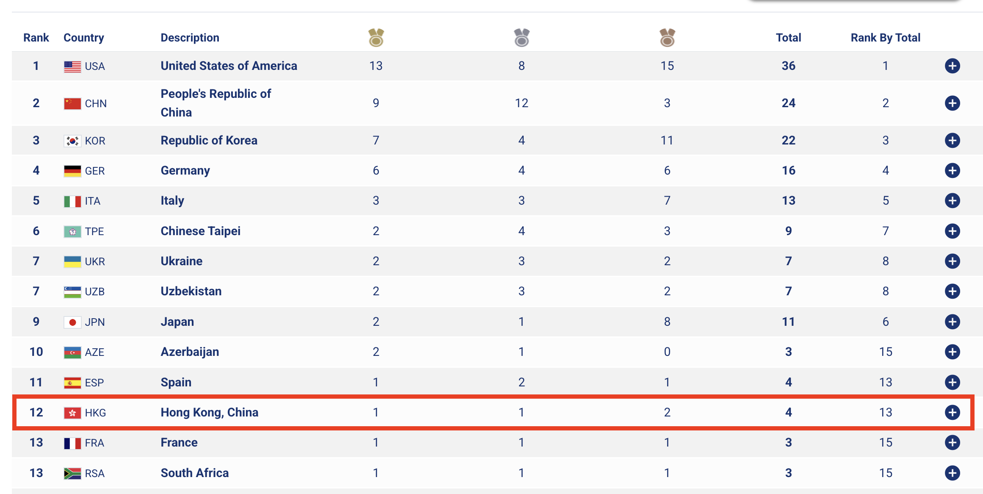Expand the Germany row details
983x494 pixels.
tap(952, 171)
